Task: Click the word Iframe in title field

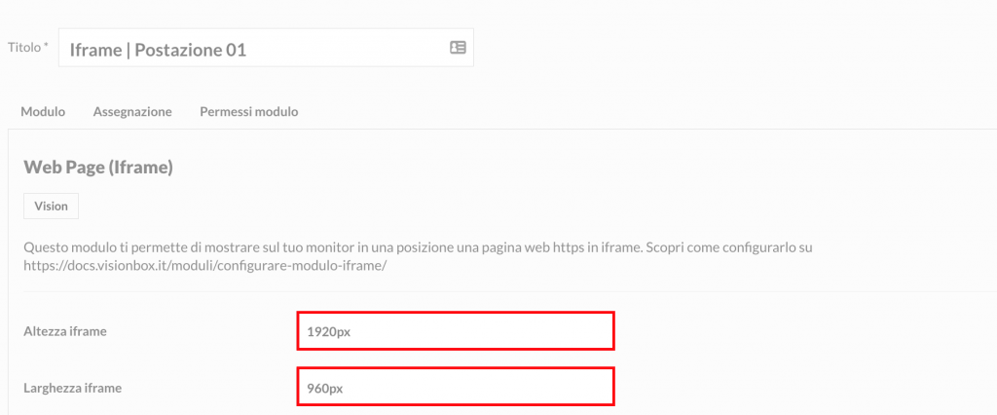Action: (95, 50)
